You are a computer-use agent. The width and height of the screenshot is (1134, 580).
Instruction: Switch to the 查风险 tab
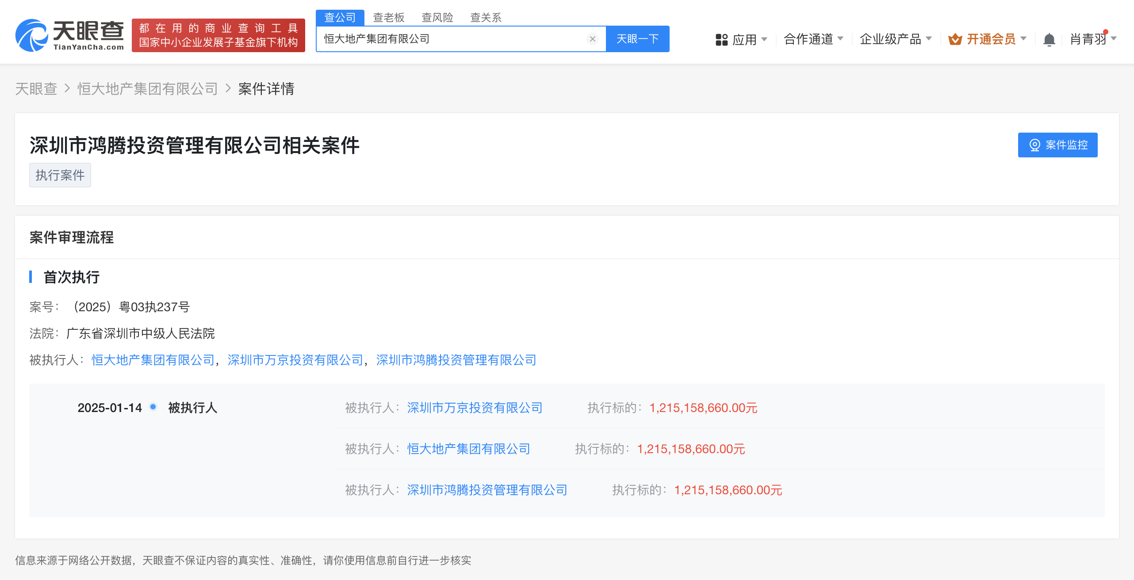437,18
